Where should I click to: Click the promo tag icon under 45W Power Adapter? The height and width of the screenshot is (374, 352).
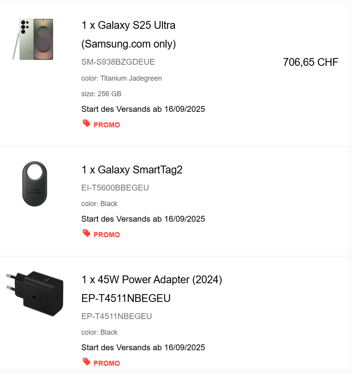click(x=87, y=362)
